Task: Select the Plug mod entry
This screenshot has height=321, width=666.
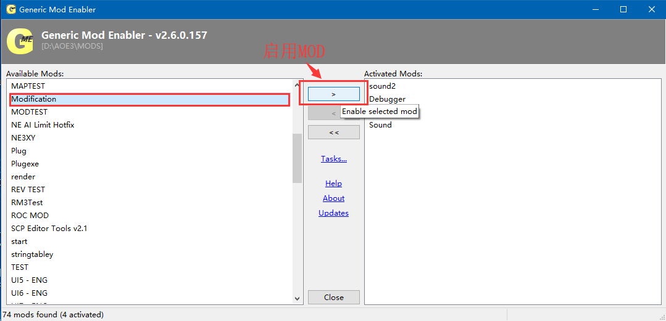Action: click(x=149, y=151)
